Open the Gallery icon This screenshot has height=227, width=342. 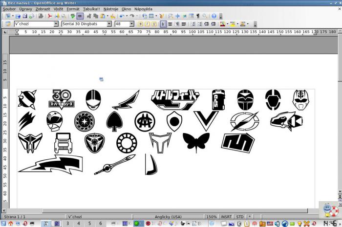pos(185,16)
